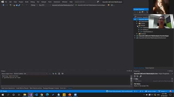Open the Error List tab

[63, 88]
